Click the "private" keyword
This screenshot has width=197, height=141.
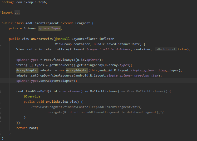tap(15, 28)
